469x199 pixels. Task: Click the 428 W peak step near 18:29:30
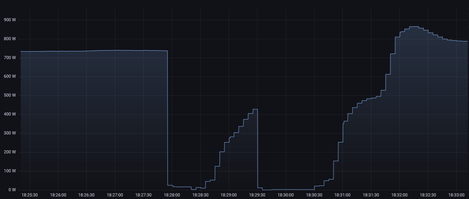255,109
